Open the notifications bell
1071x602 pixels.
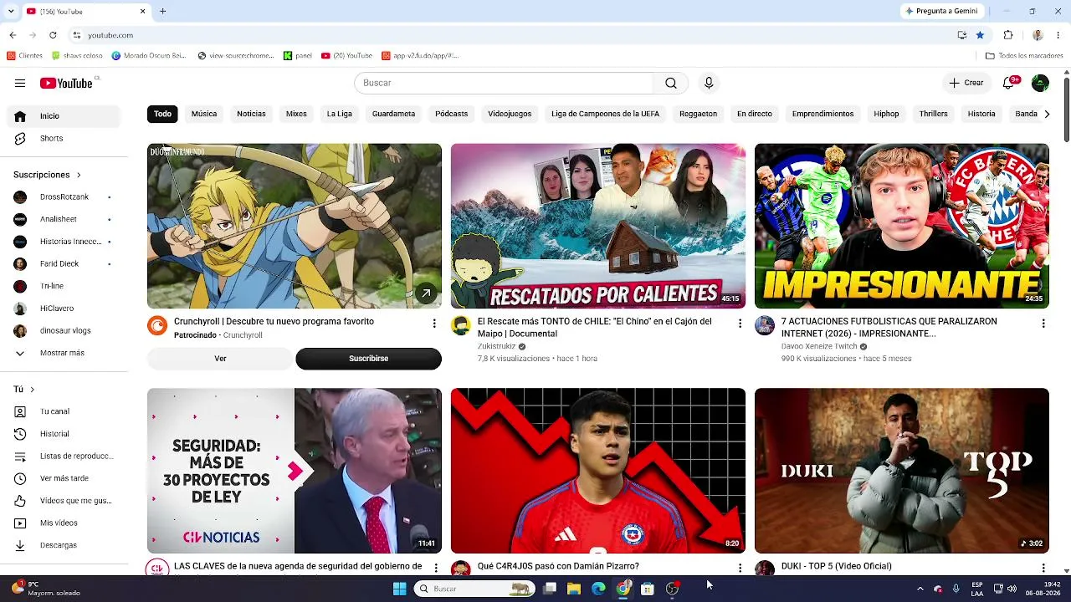pyautogui.click(x=1009, y=83)
